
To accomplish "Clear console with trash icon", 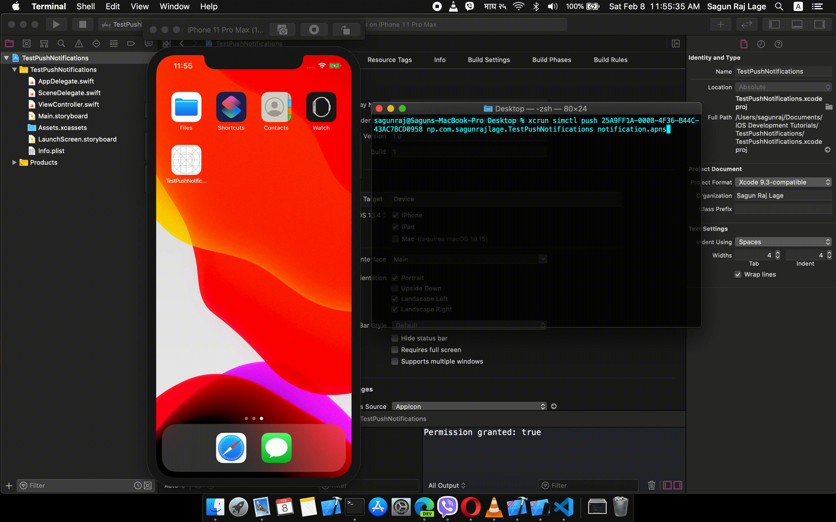I will click(651, 485).
